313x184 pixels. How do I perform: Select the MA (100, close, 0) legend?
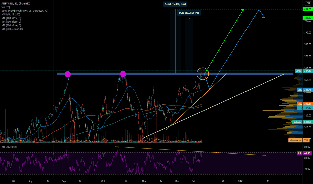(11, 18)
